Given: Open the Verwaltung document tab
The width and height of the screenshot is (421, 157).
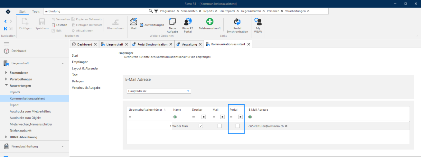Looking at the screenshot, I should tap(189, 44).
